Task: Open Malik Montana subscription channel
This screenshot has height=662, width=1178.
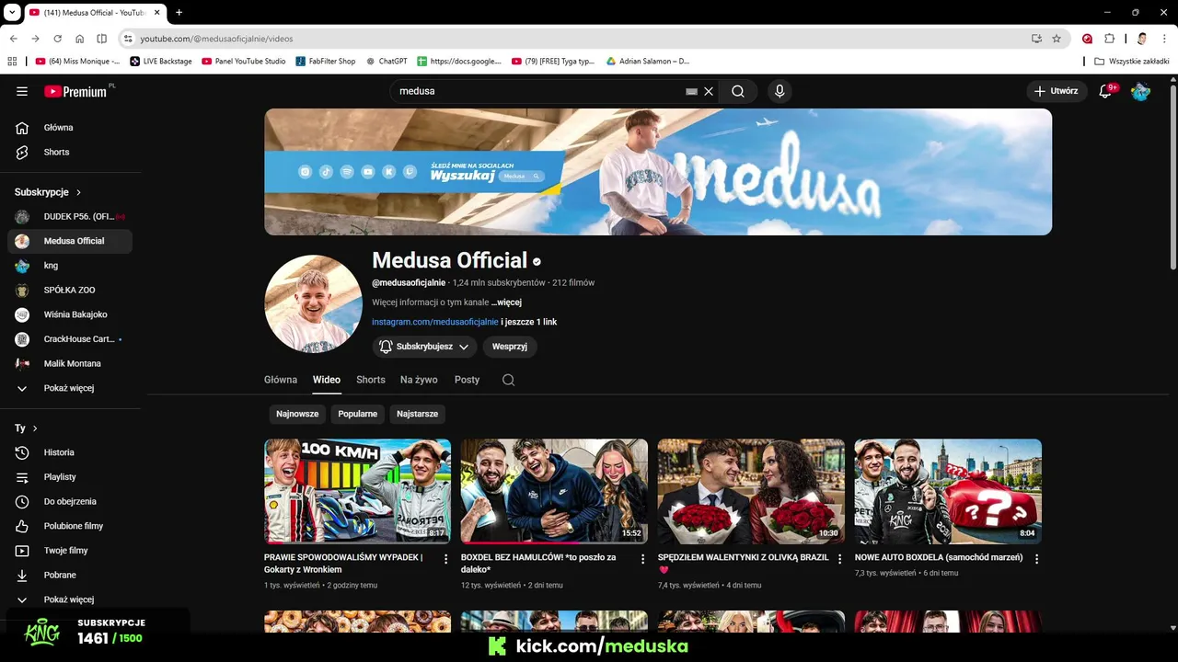Action: [x=70, y=363]
